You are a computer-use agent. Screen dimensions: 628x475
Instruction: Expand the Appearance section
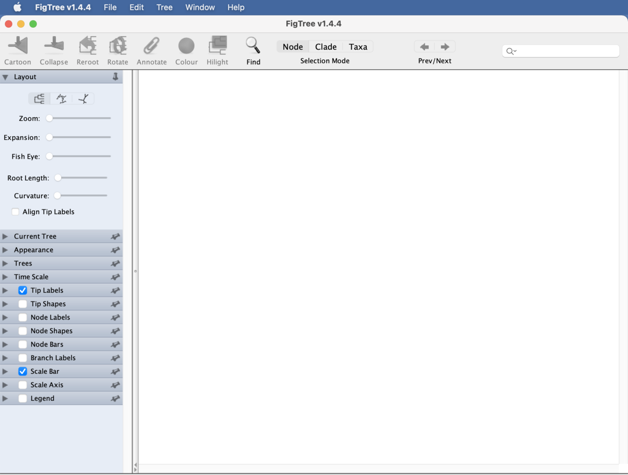coord(5,250)
